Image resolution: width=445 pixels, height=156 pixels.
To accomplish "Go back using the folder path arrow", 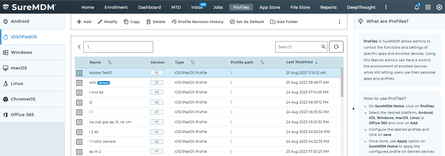I will 79,47.
